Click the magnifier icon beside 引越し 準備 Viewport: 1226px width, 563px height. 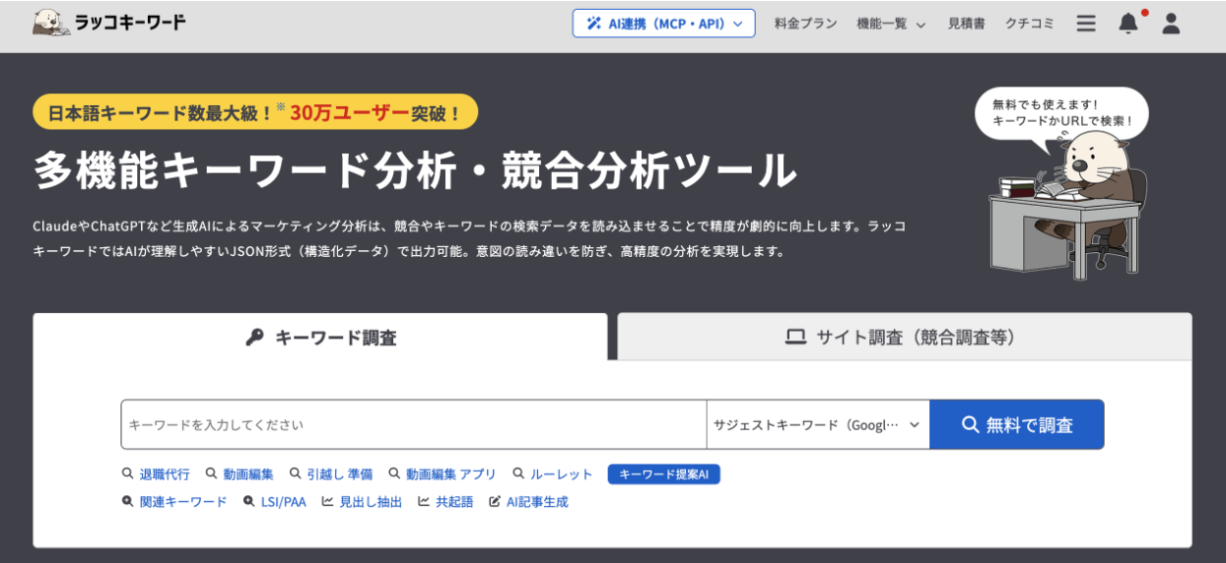pos(294,473)
